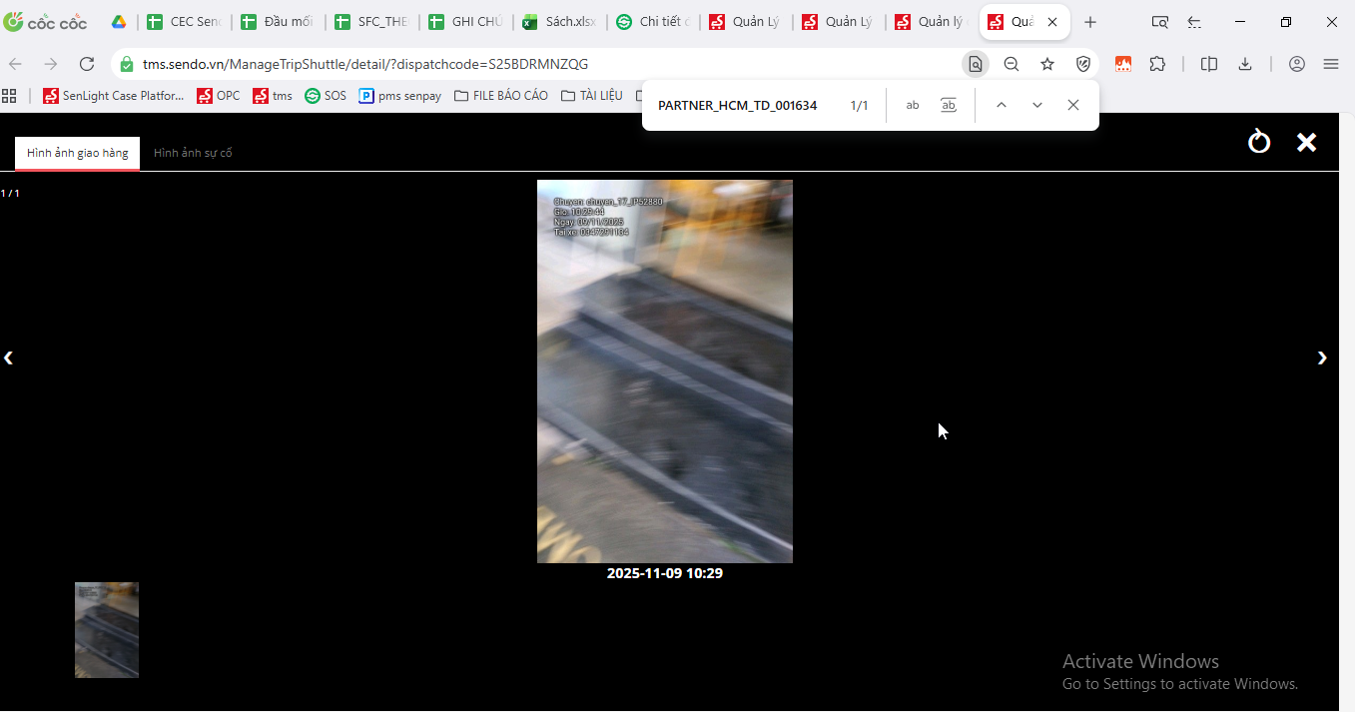Open the user profile icon
1355x712 pixels.
click(x=1297, y=64)
